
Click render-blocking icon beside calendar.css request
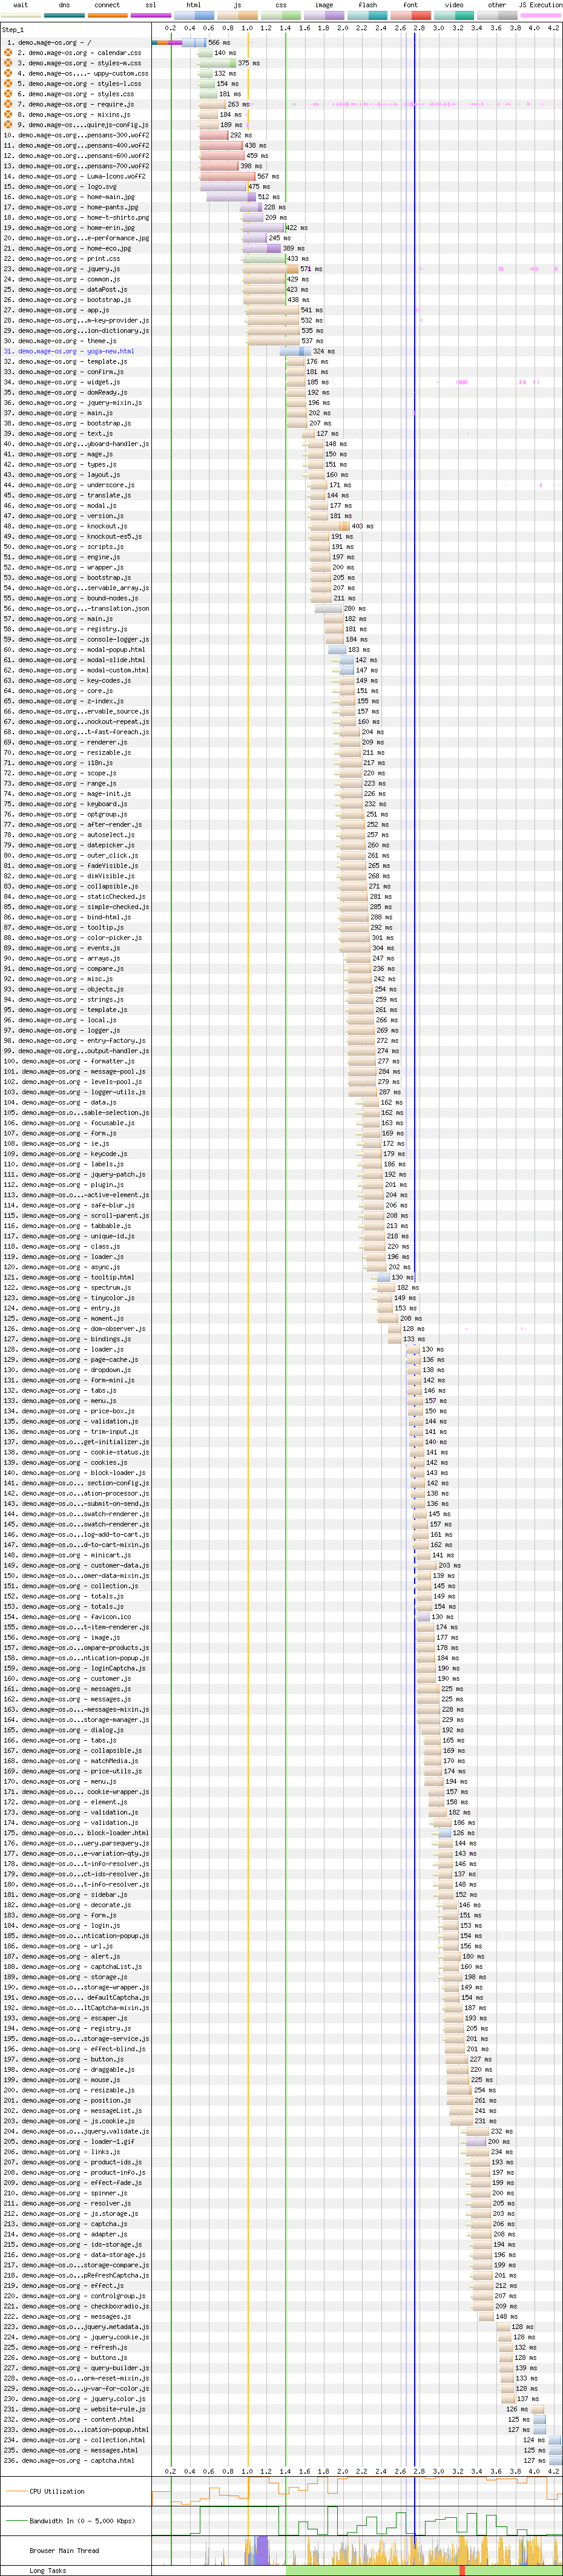pos(8,53)
